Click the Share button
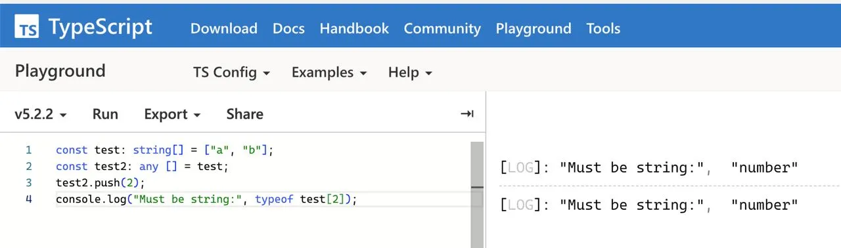841x248 pixels. click(x=244, y=114)
